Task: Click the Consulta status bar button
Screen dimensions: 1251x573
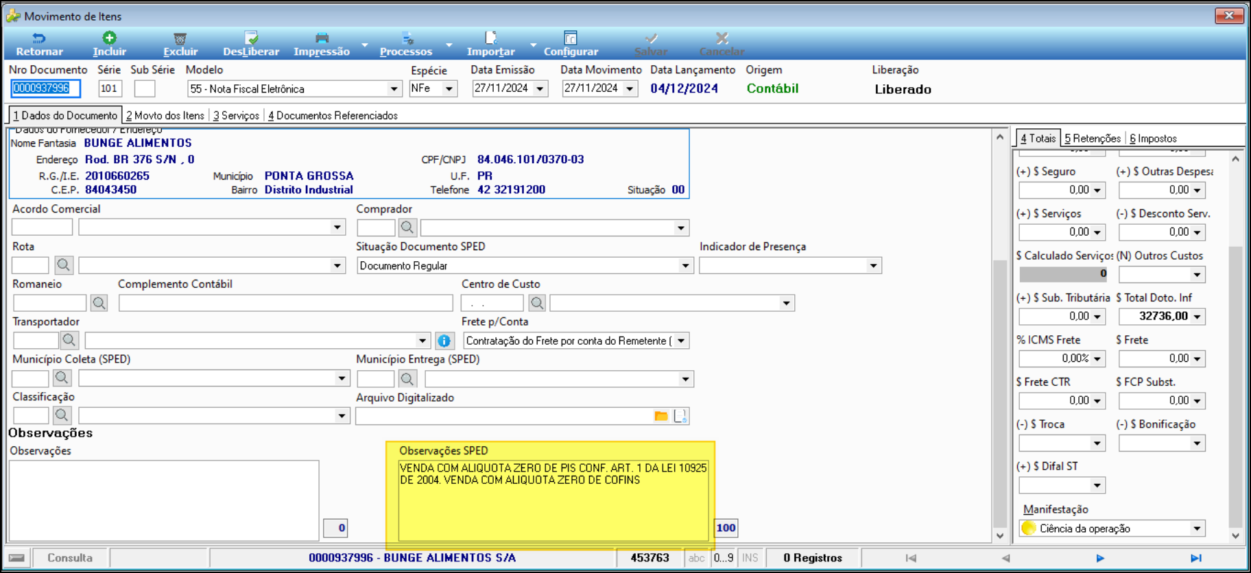Action: point(70,558)
